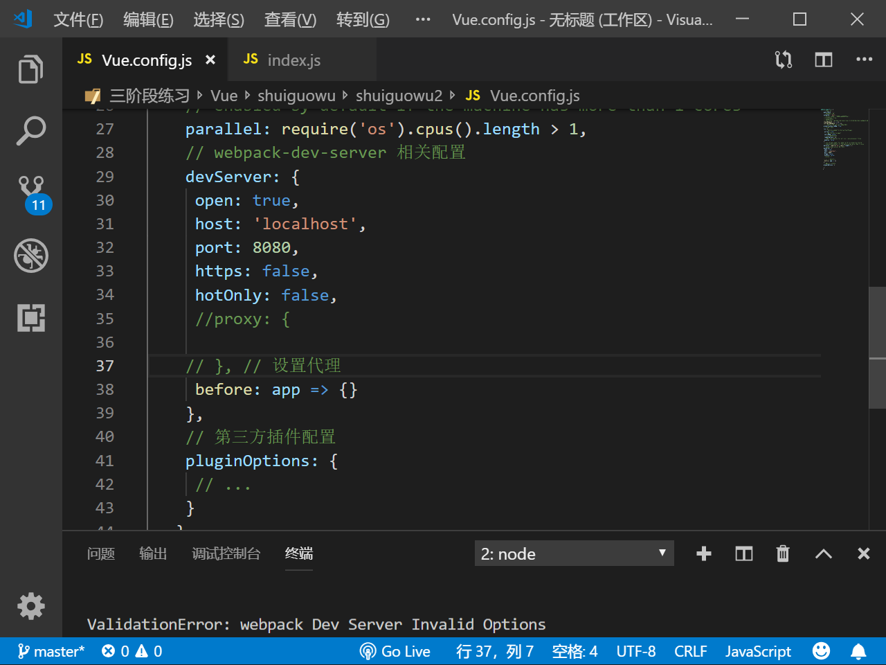Image resolution: width=886 pixels, height=665 pixels.
Task: Open the Explorer view in activity bar
Action: point(30,69)
